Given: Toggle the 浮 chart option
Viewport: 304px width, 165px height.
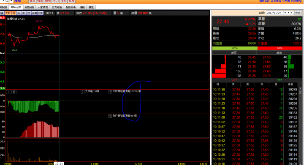Looking at the screenshot, I should point(24,13).
